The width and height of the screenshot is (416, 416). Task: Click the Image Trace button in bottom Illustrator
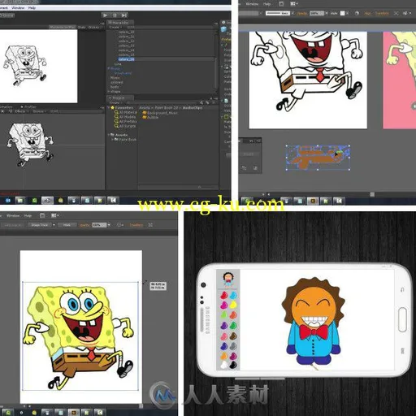(40, 225)
